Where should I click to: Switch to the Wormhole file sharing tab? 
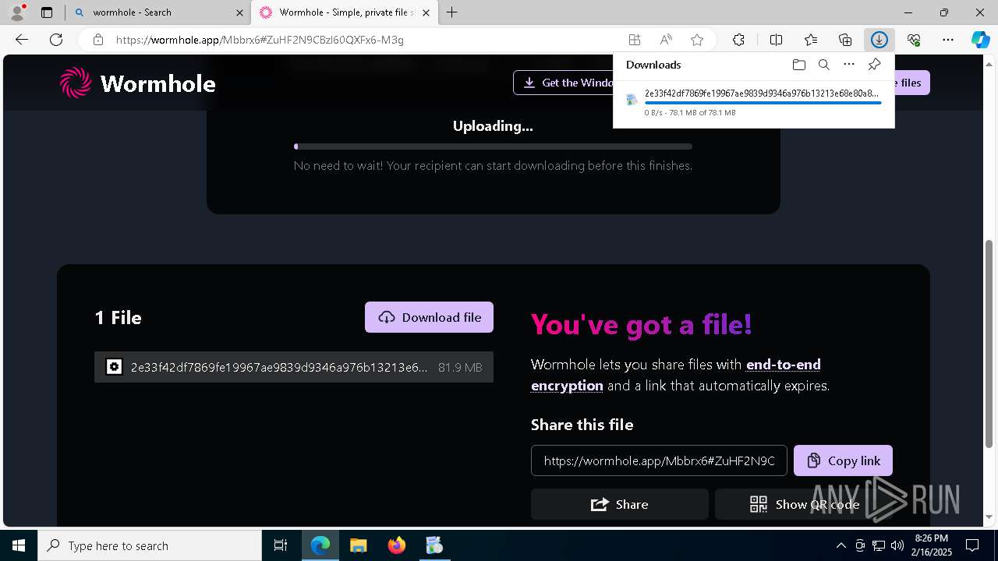click(345, 12)
